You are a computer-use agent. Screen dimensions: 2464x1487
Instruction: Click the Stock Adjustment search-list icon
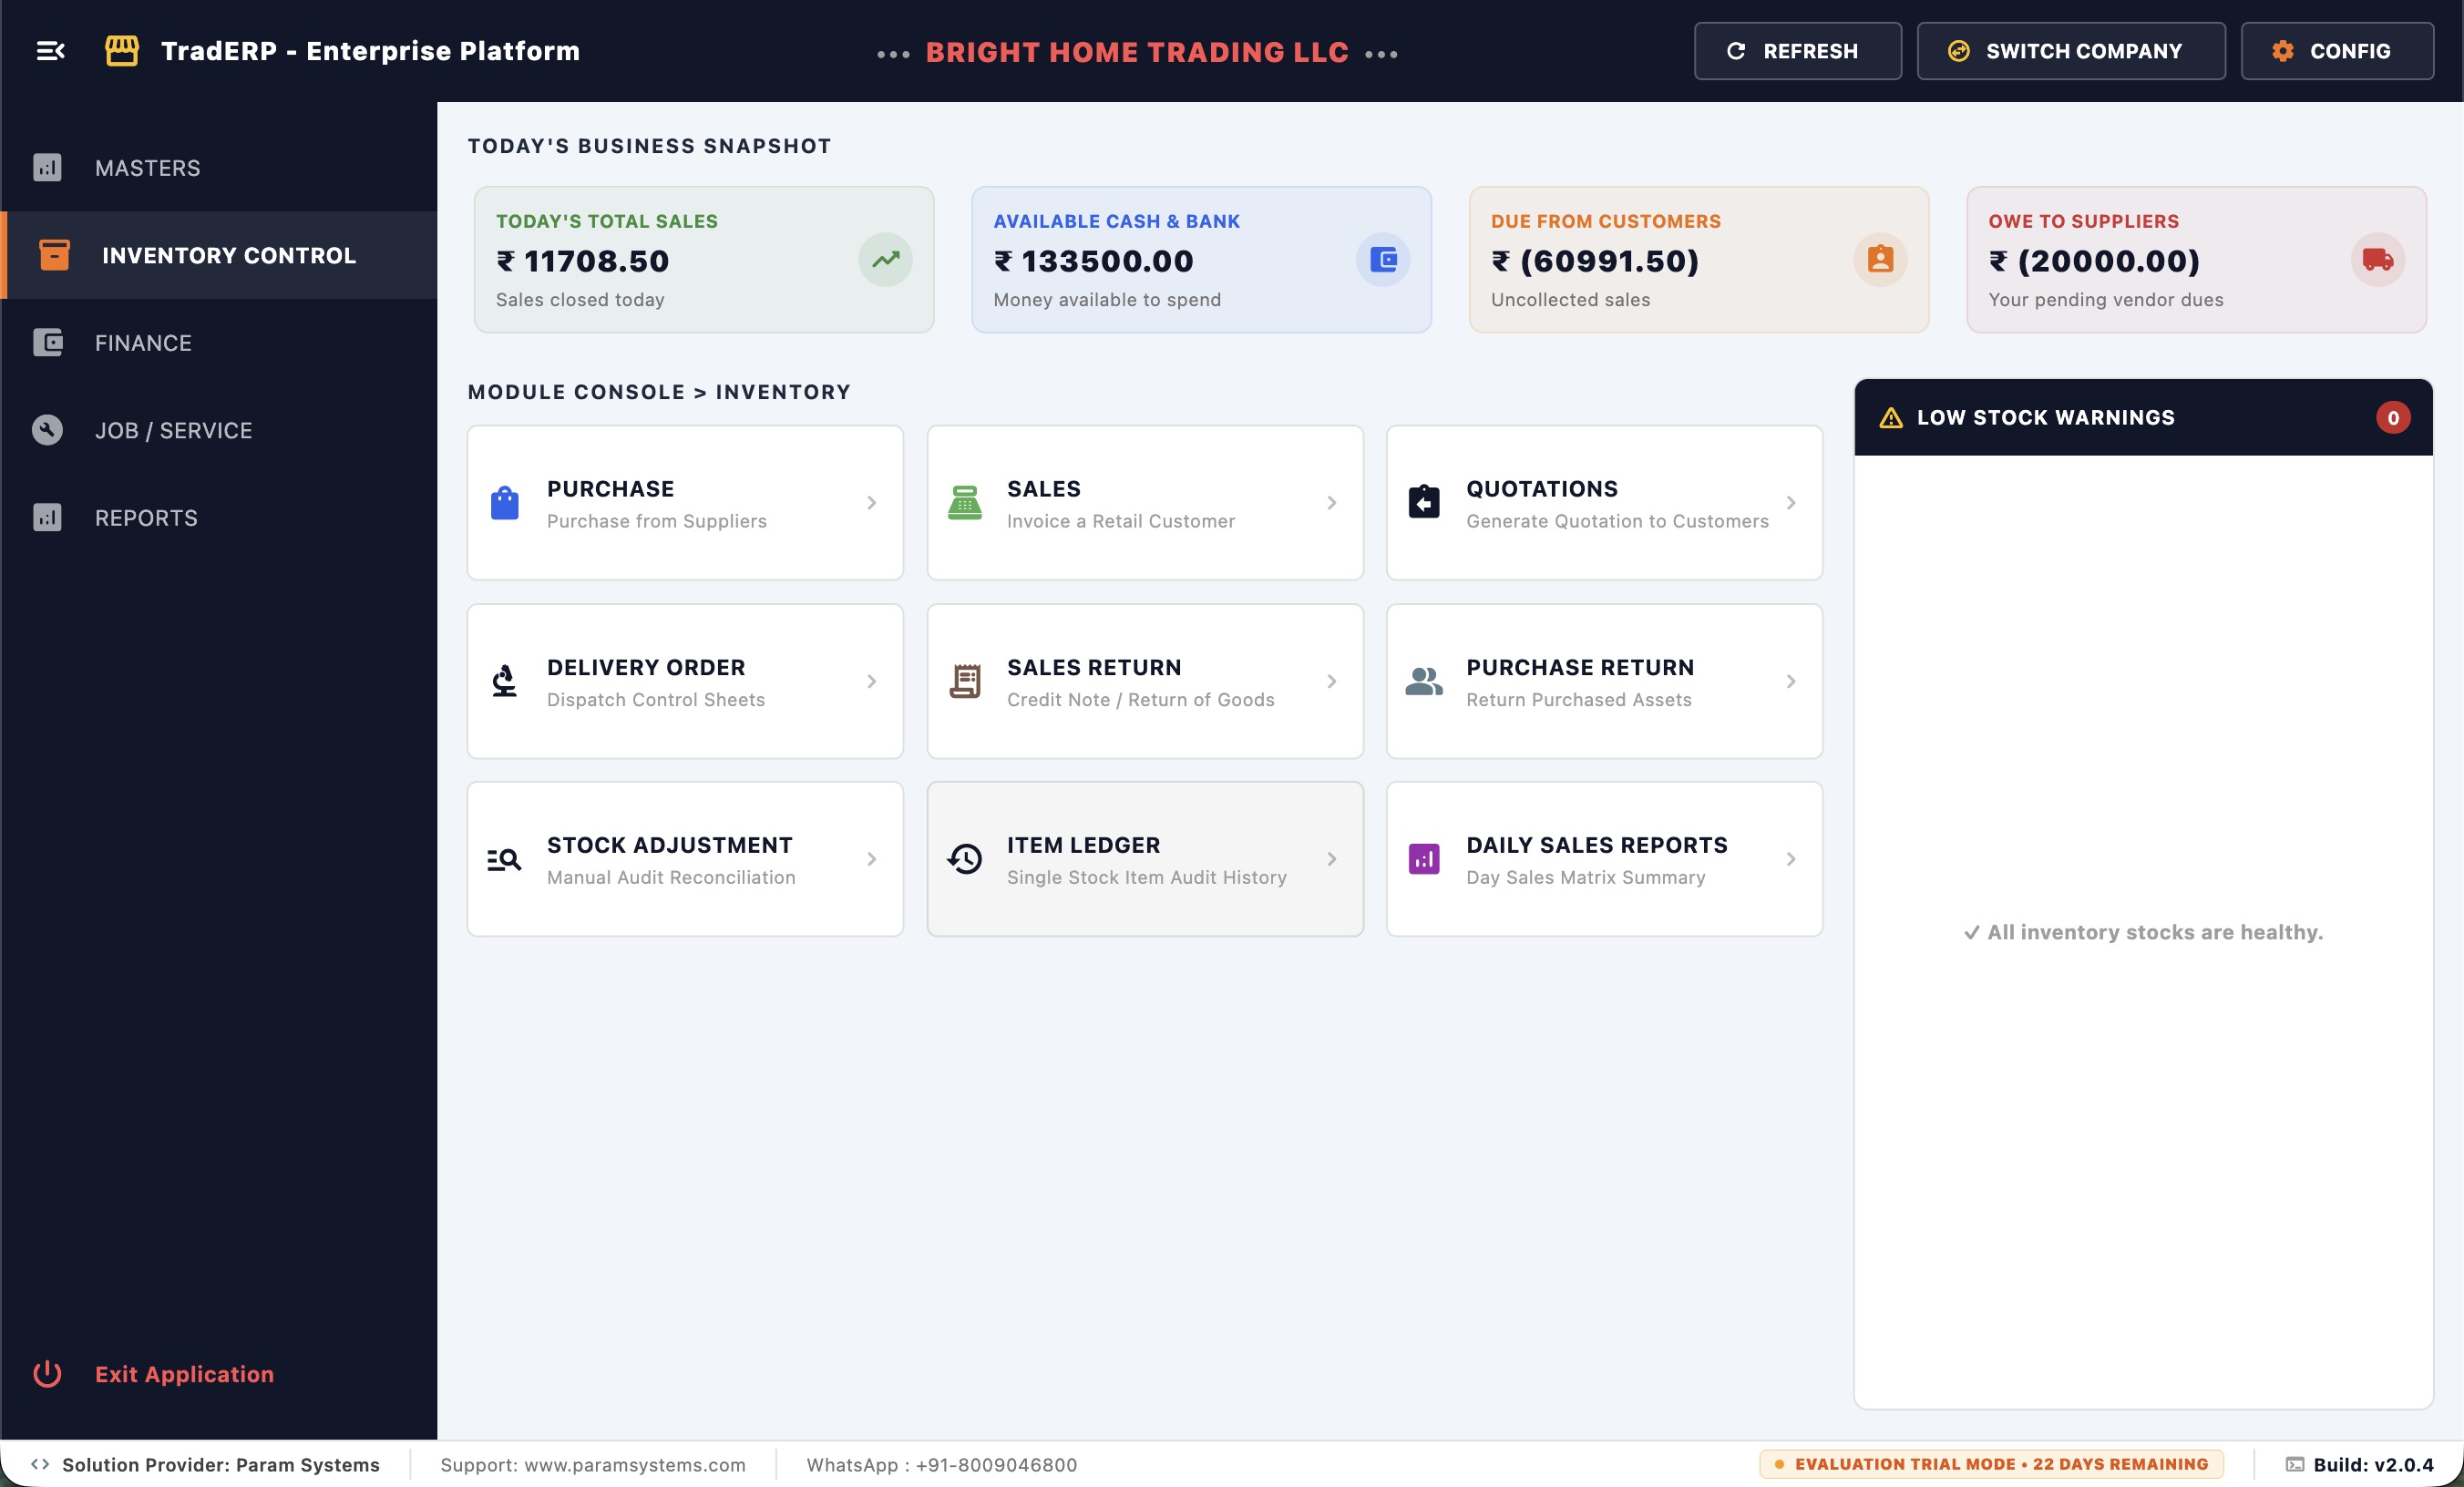(504, 859)
